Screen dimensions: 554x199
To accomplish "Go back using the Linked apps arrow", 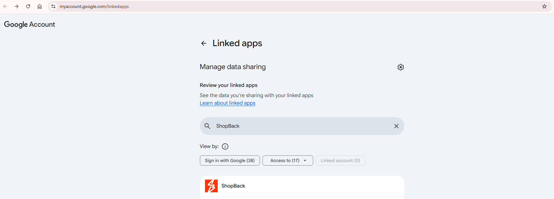I will coord(204,43).
